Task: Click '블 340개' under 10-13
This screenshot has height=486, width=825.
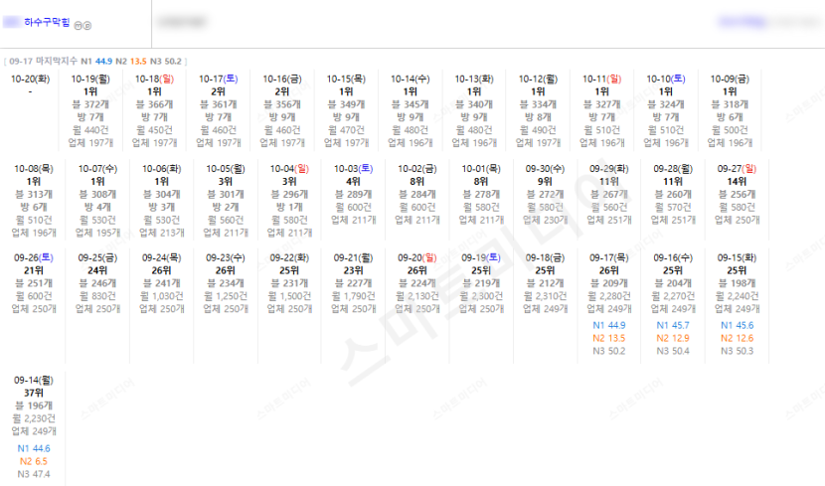Action: point(474,104)
